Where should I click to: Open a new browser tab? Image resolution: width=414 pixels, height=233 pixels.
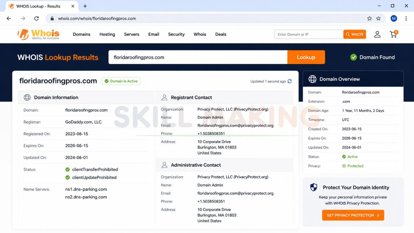pyautogui.click(x=85, y=6)
